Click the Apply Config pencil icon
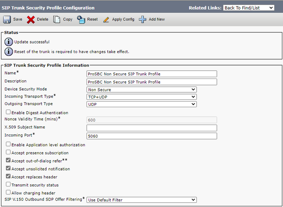 (x=106, y=19)
